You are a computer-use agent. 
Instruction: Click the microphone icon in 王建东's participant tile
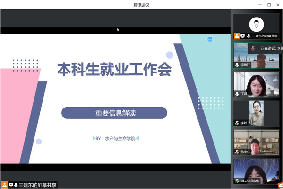click(249, 36)
